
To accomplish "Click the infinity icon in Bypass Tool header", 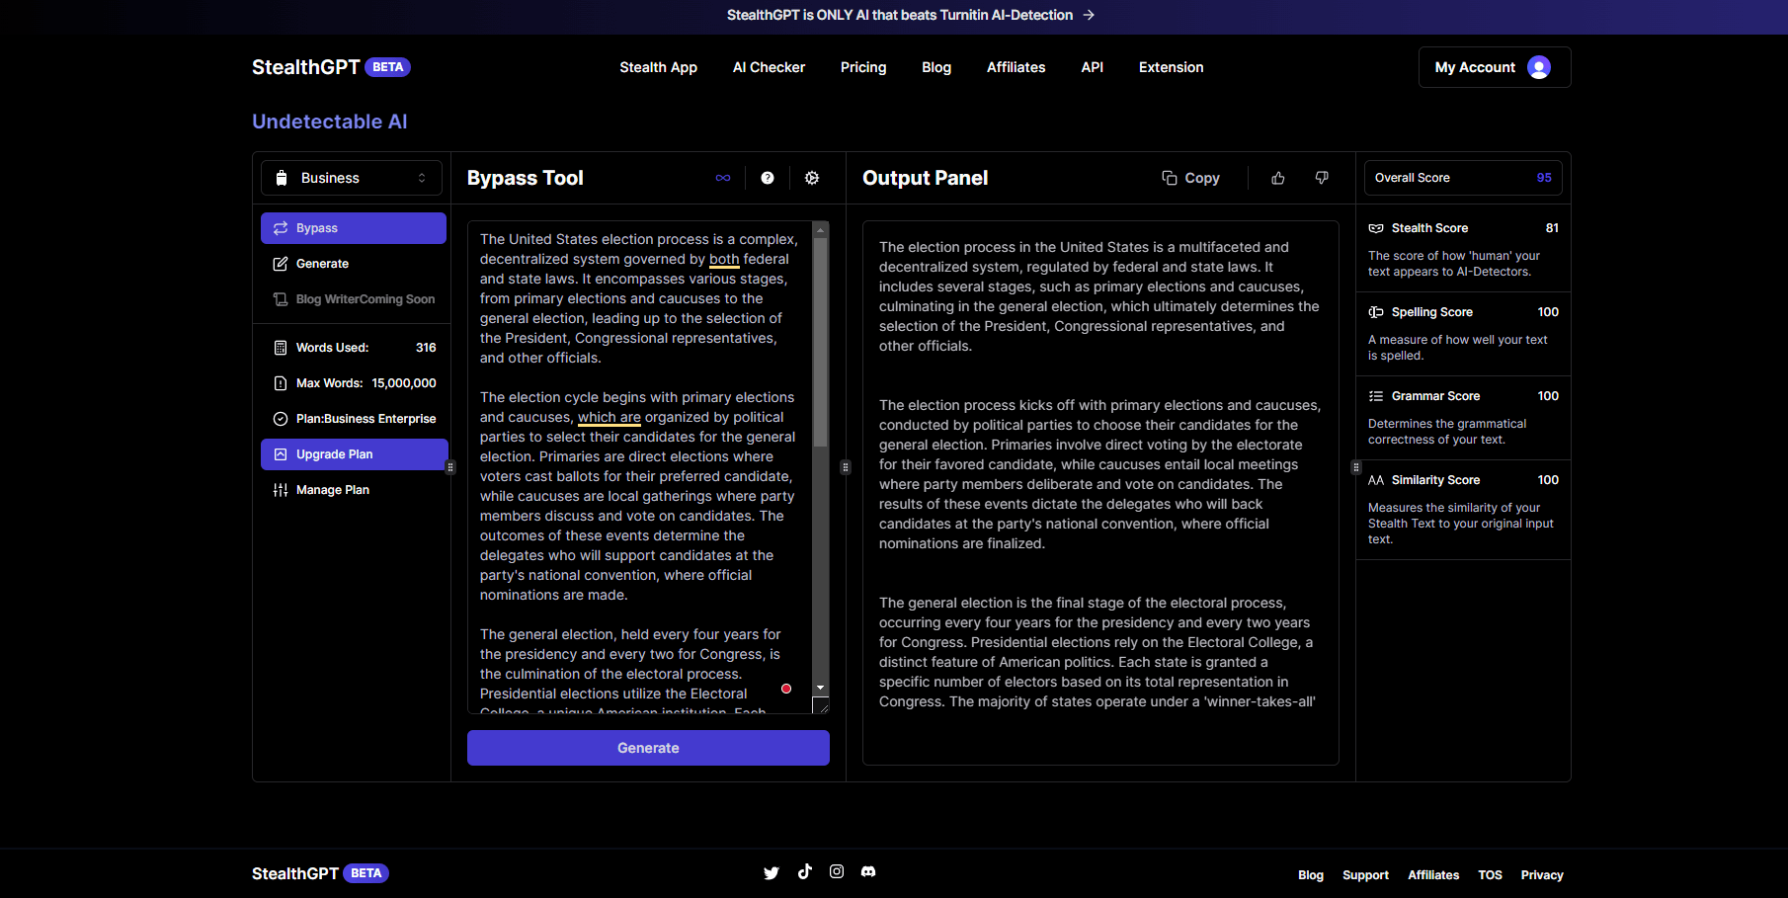I will [x=723, y=178].
